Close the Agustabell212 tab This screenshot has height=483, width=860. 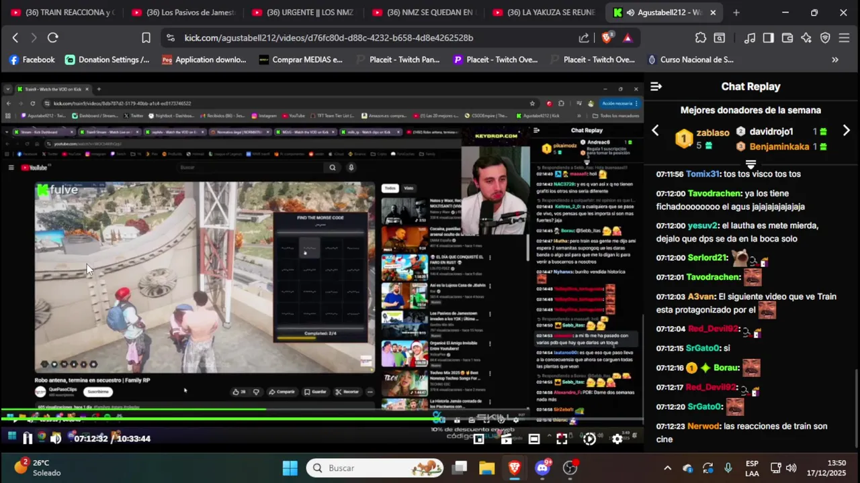pyautogui.click(x=713, y=12)
